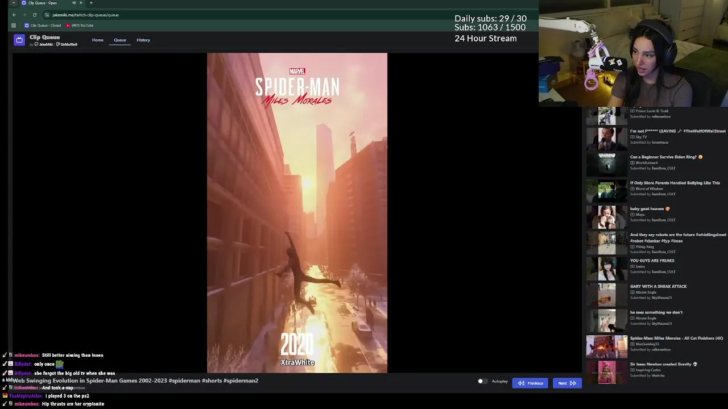Click the Yiting Yang channel name
The width and height of the screenshot is (728, 409).
(x=644, y=247)
